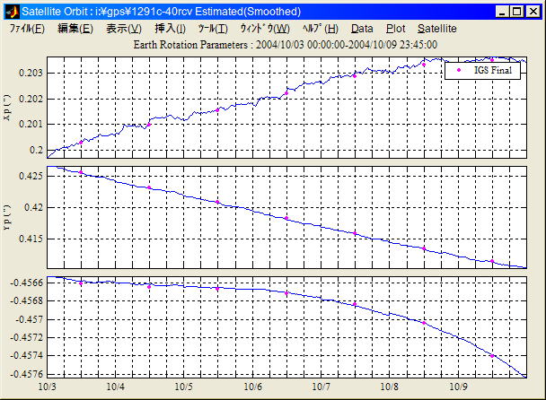Open the Plot menu

coord(395,29)
